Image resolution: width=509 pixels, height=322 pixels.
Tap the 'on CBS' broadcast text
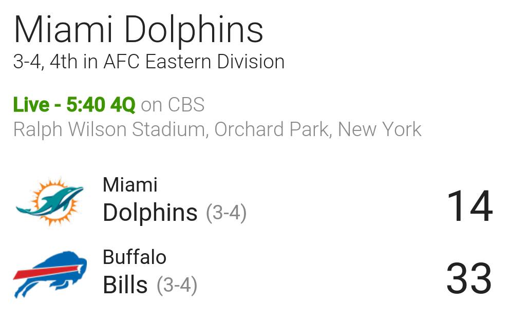click(x=173, y=105)
